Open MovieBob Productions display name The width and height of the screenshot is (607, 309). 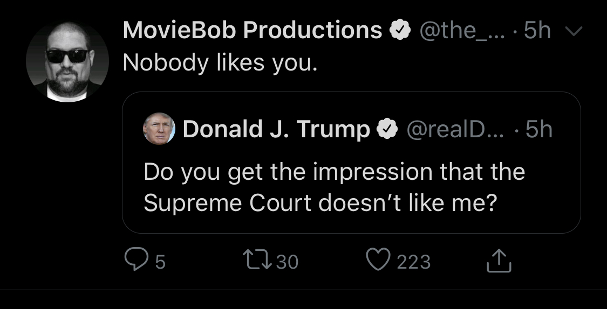(253, 30)
